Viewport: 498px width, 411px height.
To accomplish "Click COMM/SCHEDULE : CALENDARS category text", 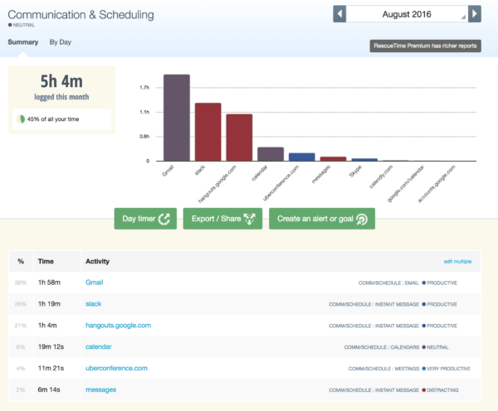I will coord(382,347).
